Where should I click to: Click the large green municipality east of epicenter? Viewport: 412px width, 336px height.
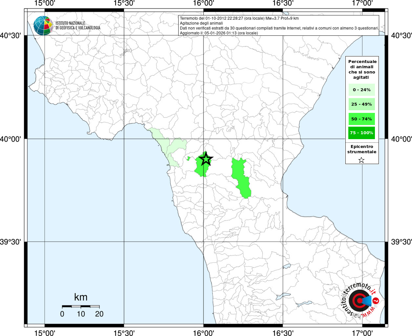point(241,178)
